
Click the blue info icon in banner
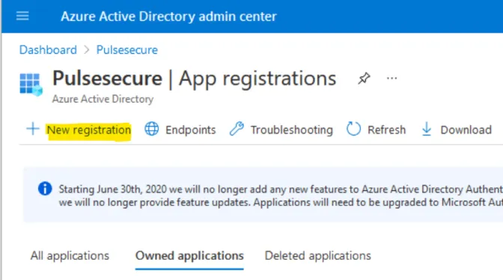45,189
